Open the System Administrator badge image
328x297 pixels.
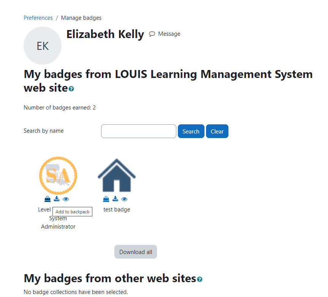click(x=58, y=175)
